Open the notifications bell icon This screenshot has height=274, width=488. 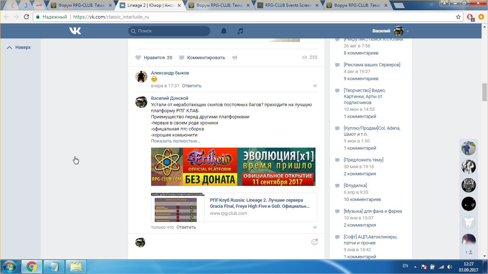224,31
